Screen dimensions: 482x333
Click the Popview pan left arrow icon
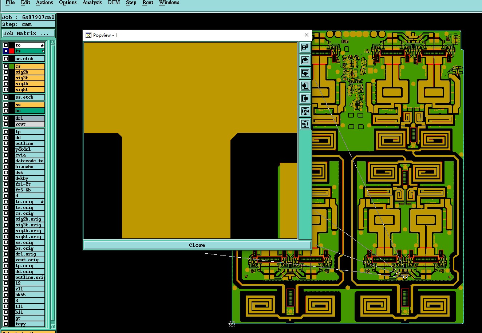pyautogui.click(x=305, y=86)
